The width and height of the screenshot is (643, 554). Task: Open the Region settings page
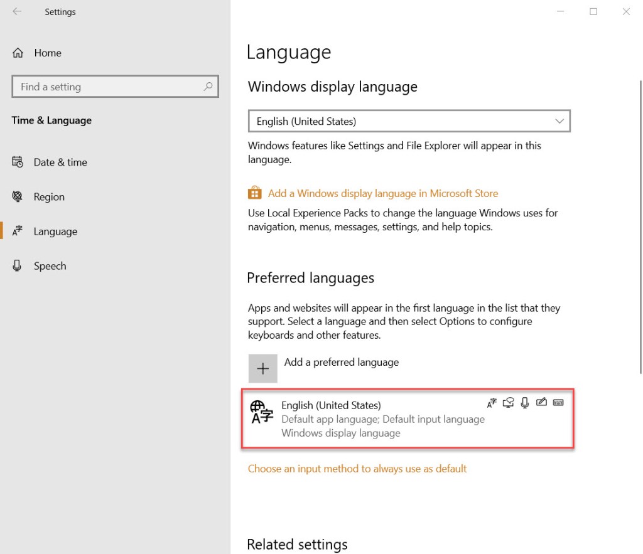click(x=48, y=197)
